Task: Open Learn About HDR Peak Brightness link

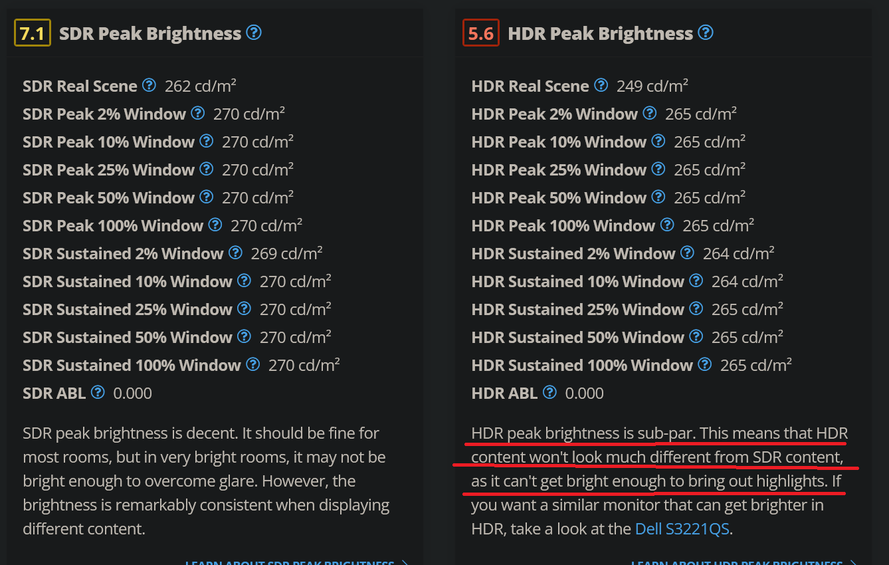Action: pyautogui.click(x=742, y=562)
